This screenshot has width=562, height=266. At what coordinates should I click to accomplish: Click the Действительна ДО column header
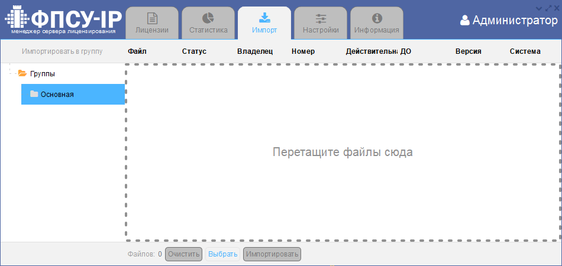point(378,51)
